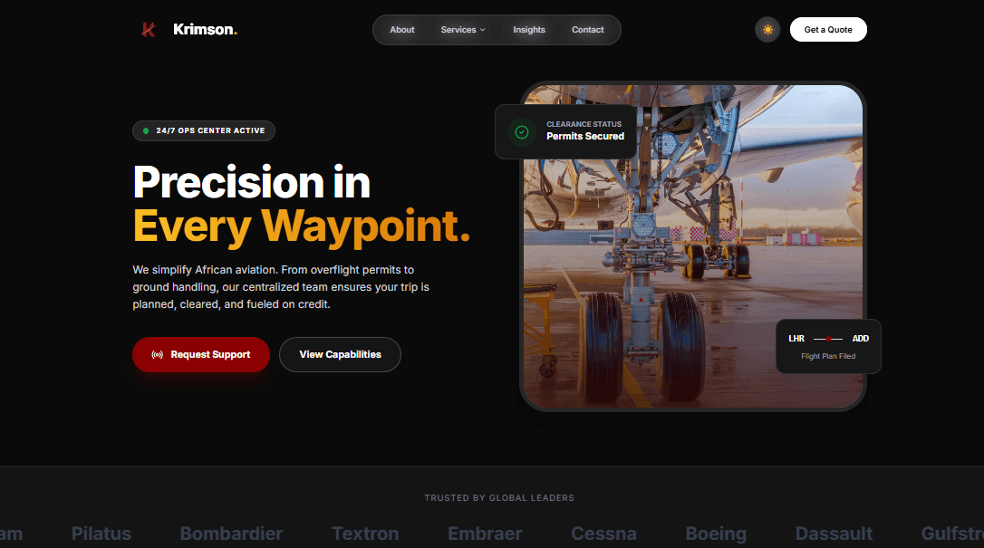This screenshot has width=984, height=548.
Task: Open View Capabilities
Action: pyautogui.click(x=340, y=354)
